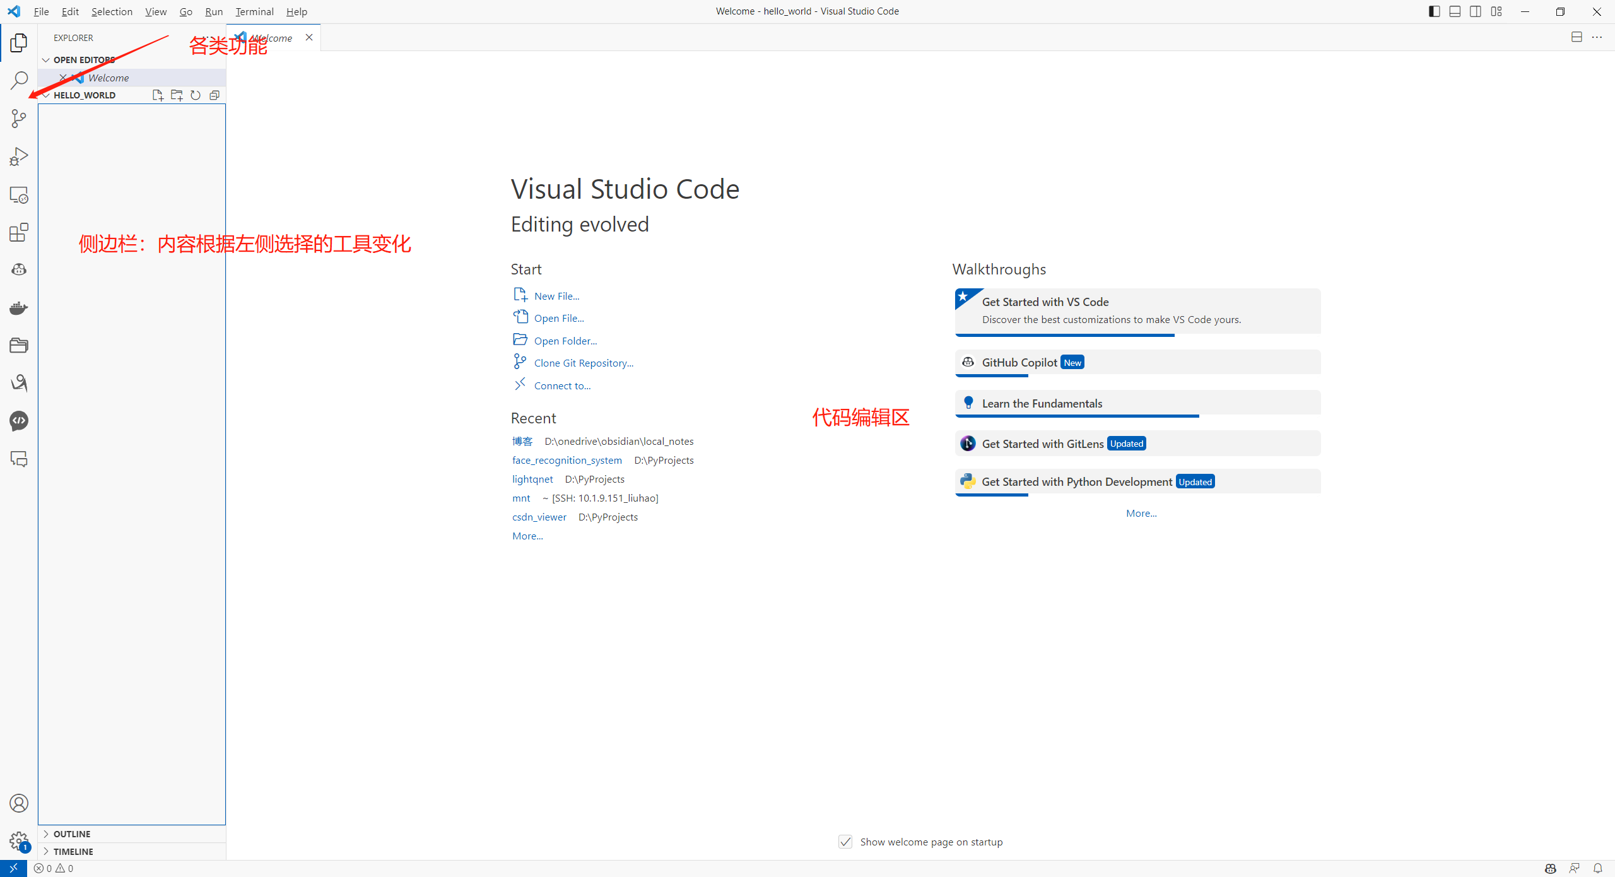Open the Search view
Viewport: 1615px width, 877px height.
pyautogui.click(x=19, y=81)
